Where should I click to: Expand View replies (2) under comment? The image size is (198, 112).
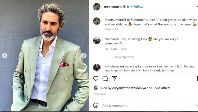click(124, 57)
